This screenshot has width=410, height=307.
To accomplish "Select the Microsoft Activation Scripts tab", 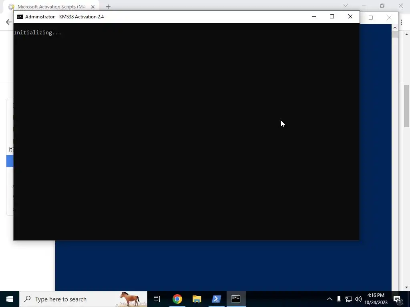I will click(51, 7).
